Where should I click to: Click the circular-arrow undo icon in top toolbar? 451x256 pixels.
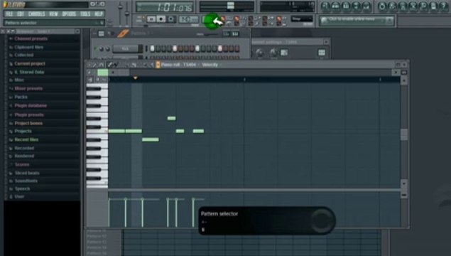tap(382, 6)
